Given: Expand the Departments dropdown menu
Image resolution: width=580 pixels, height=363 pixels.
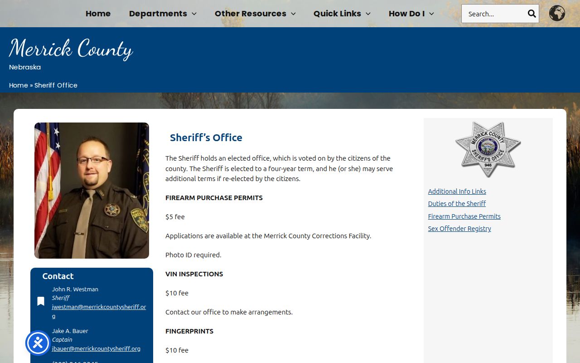Looking at the screenshot, I should point(163,14).
